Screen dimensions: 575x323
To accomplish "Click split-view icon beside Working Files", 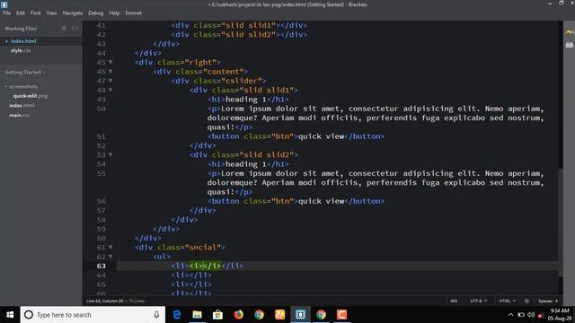I will click(x=75, y=28).
